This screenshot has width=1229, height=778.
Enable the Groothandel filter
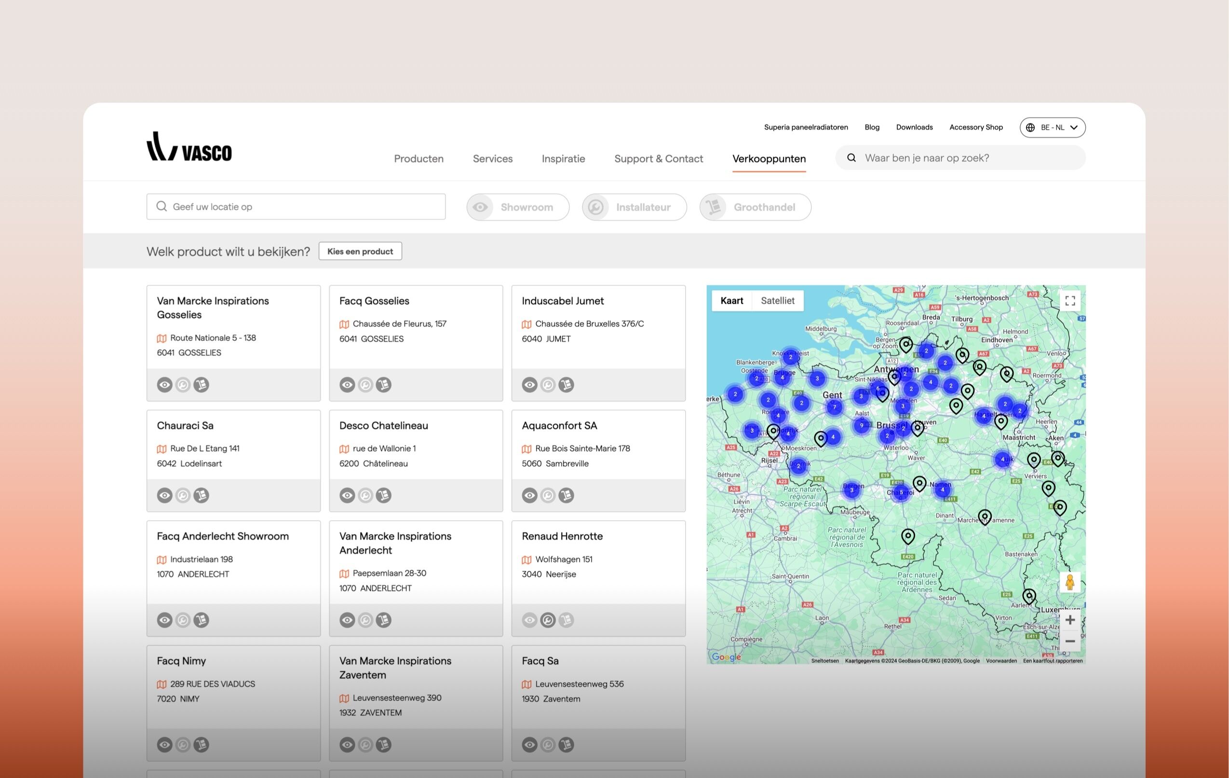755,207
